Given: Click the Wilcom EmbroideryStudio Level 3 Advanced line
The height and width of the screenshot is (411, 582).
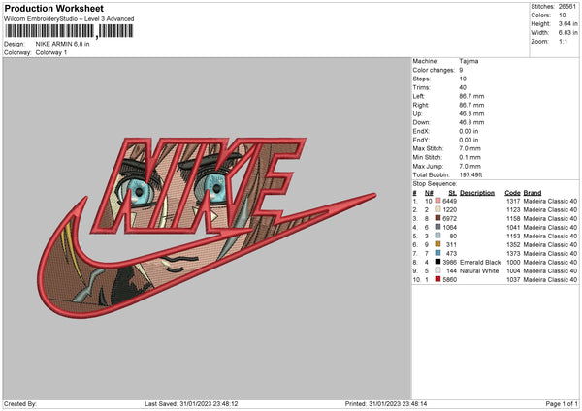Looking at the screenshot, I should click(69, 19).
